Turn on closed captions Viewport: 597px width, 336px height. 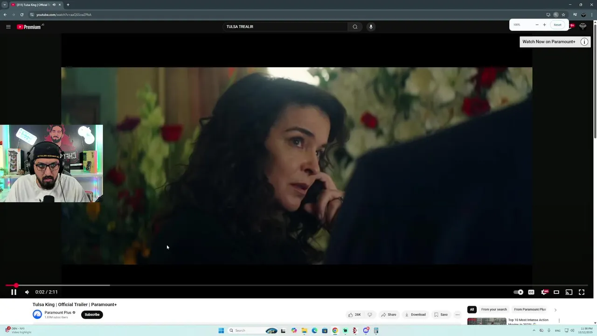click(531, 292)
